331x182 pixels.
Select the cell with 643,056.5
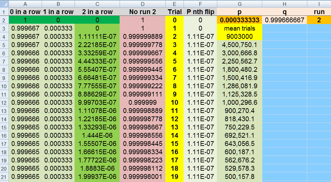tap(240, 144)
